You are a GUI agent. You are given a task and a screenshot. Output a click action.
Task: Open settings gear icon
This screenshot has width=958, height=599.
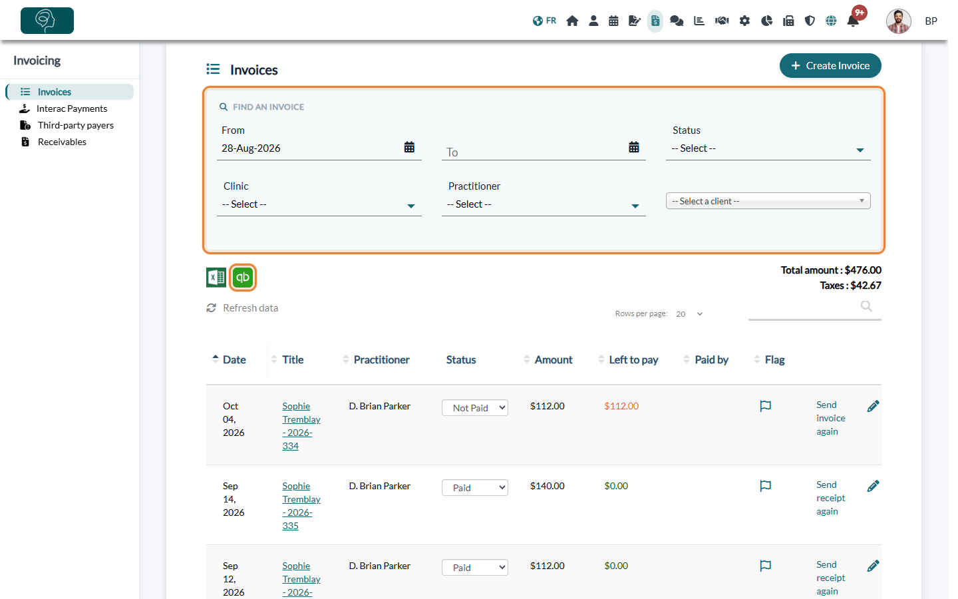pos(744,21)
